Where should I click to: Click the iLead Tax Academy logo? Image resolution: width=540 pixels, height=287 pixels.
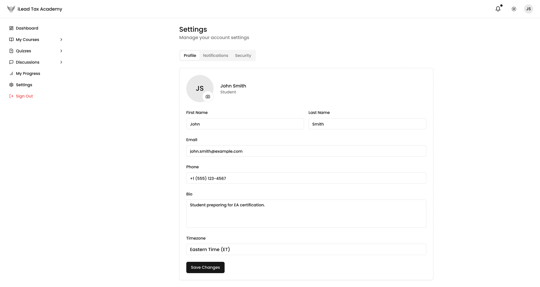pyautogui.click(x=34, y=9)
